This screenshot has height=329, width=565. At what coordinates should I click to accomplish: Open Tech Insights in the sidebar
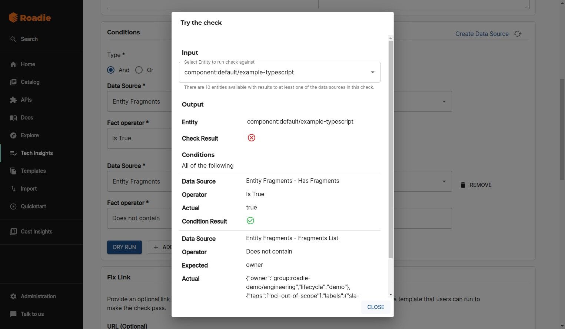click(x=37, y=153)
